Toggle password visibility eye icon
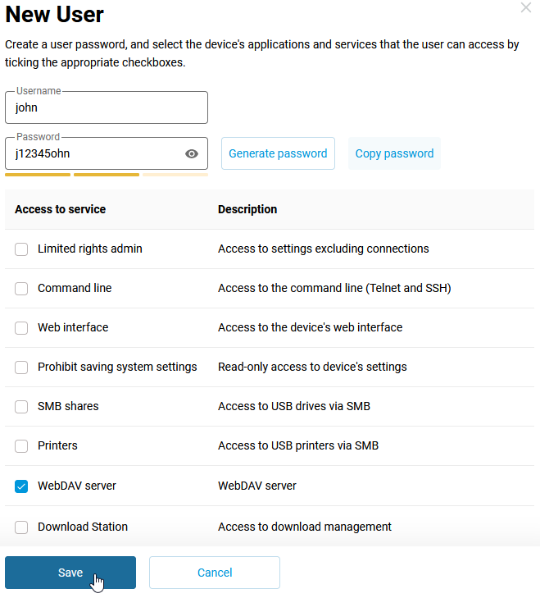 pos(192,153)
